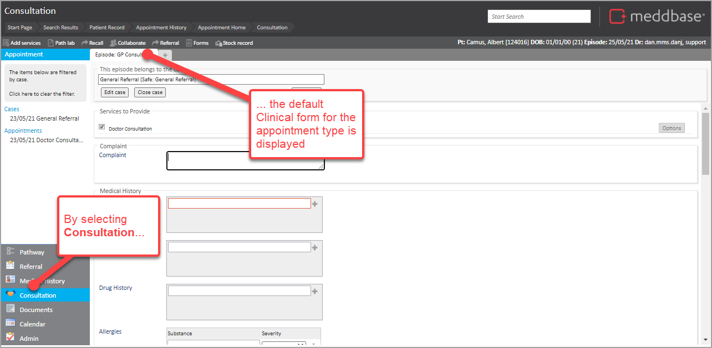Open the new episode tab with plus

[165, 55]
